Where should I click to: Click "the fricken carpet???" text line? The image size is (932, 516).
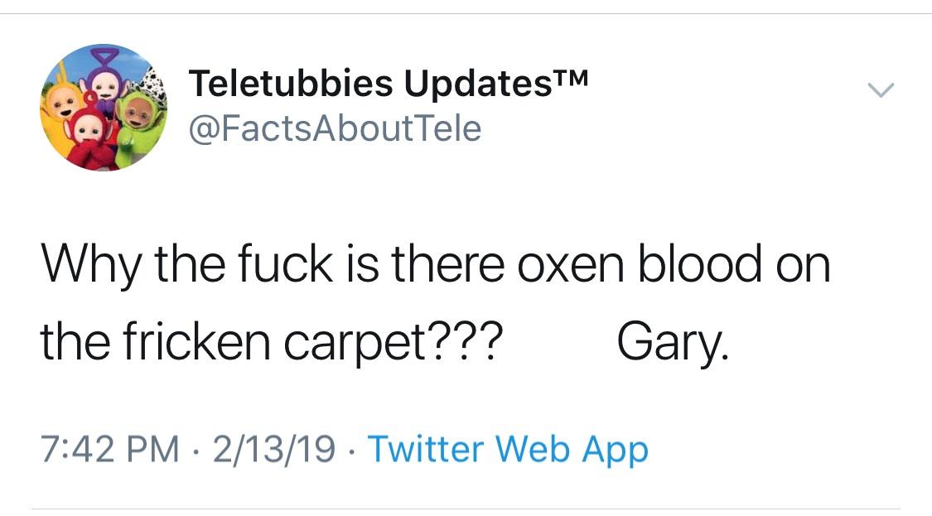[272, 342]
